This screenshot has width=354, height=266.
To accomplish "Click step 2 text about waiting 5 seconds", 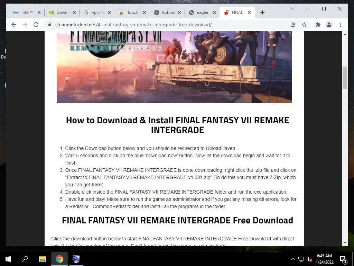I will 178,159.
